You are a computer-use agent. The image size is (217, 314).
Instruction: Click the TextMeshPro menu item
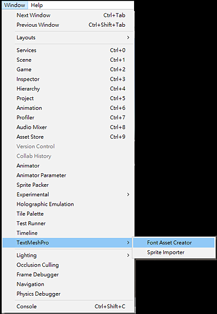[x=68, y=242]
